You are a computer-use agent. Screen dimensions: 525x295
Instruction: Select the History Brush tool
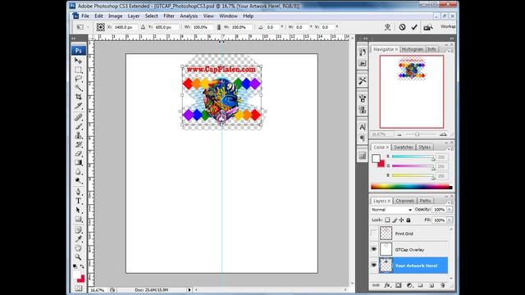(x=79, y=144)
